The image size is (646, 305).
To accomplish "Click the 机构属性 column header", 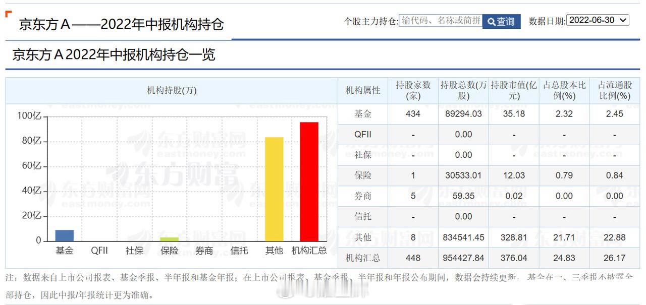I will coord(363,91).
